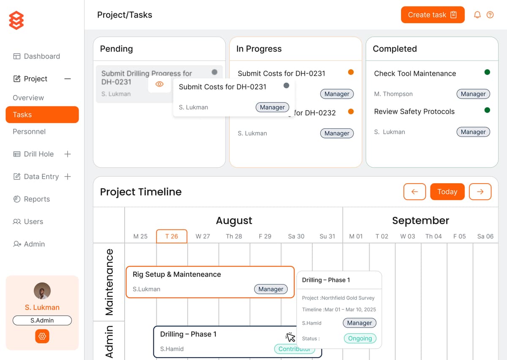Select Overview in the Project menu
The height and width of the screenshot is (360, 507).
(x=28, y=97)
